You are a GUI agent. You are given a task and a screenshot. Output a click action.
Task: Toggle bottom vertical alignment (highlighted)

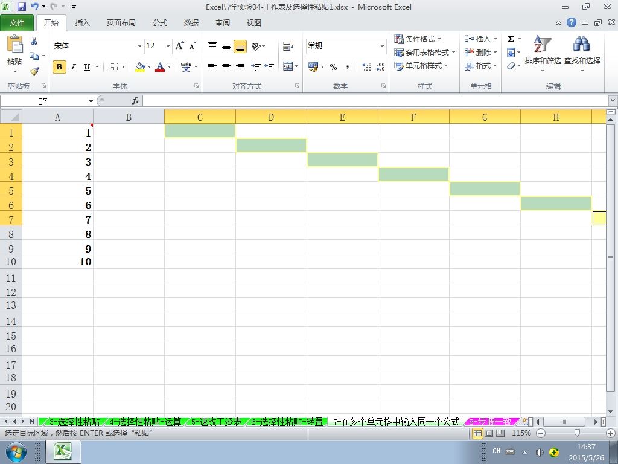240,46
